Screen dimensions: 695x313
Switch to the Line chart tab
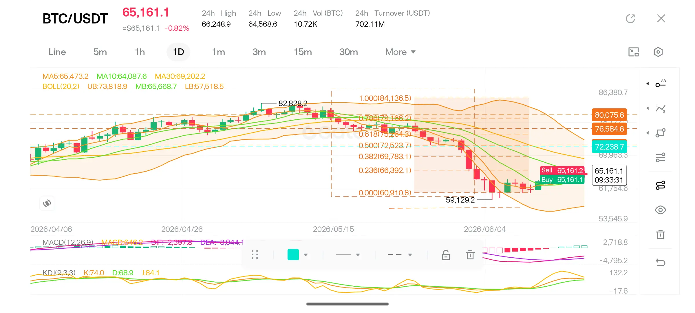point(57,52)
